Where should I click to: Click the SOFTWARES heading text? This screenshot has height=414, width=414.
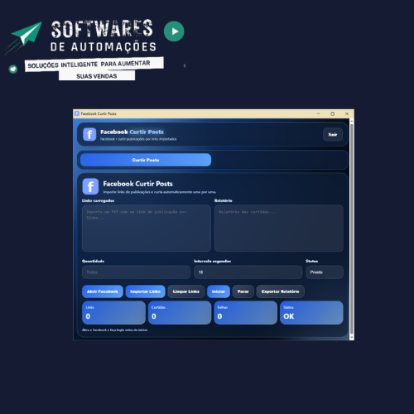(102, 28)
